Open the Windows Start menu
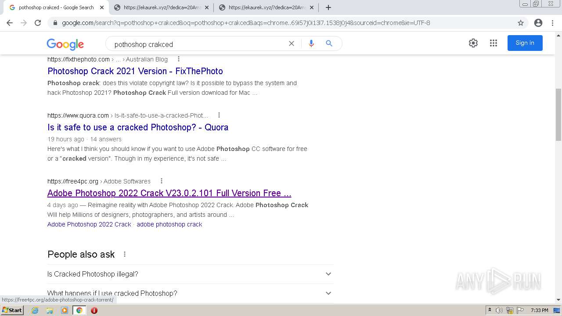562x316 pixels. [x=12, y=310]
